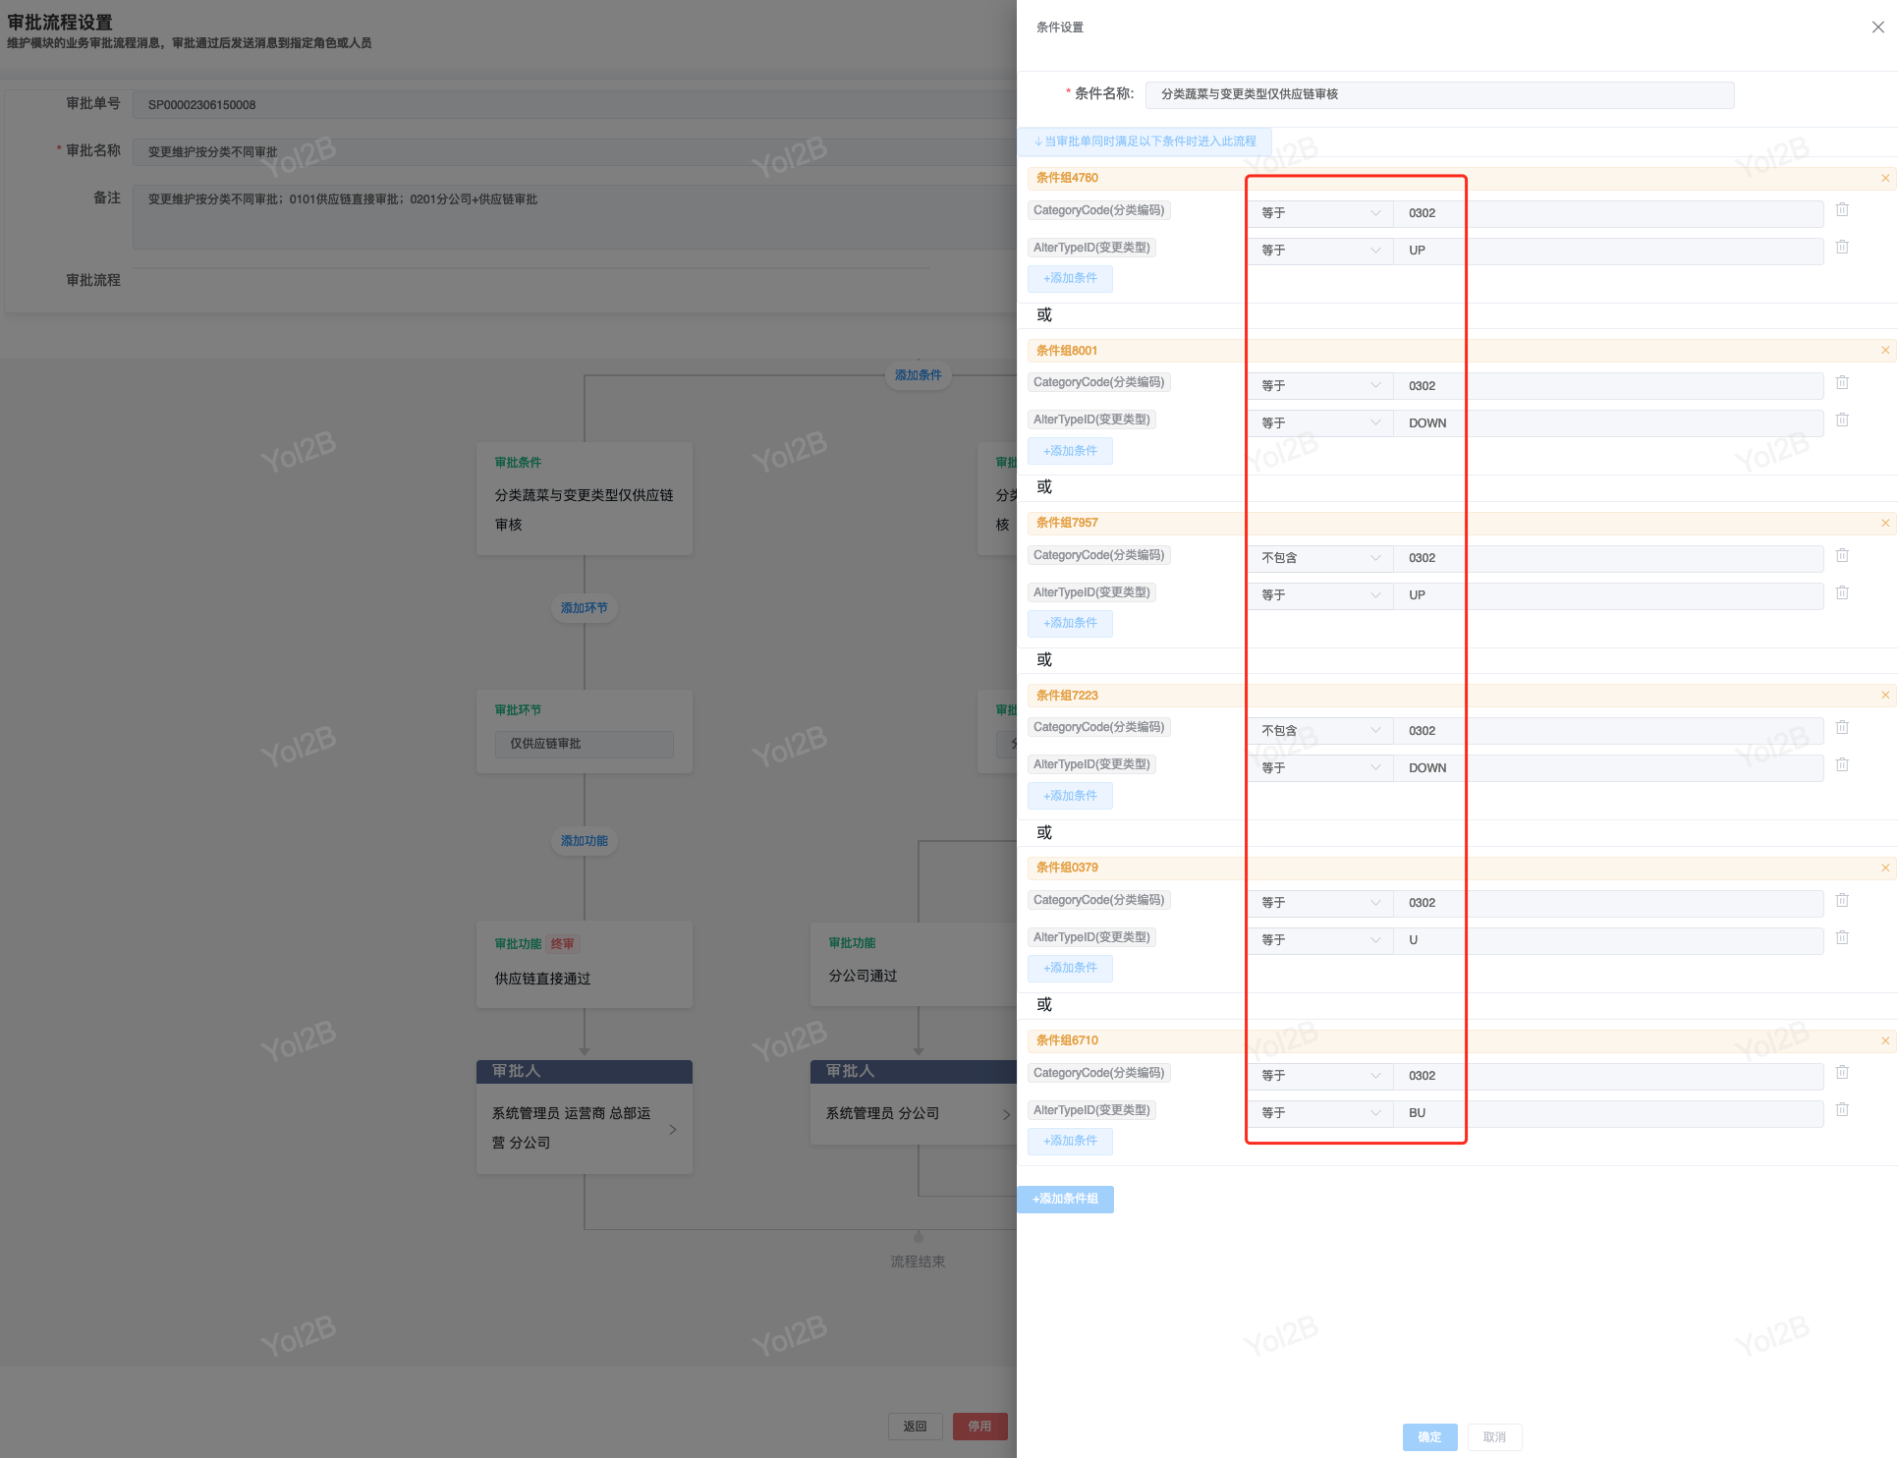The image size is (1898, 1458).
Task: Click +添加条件 in 条件组4760
Action: point(1070,279)
